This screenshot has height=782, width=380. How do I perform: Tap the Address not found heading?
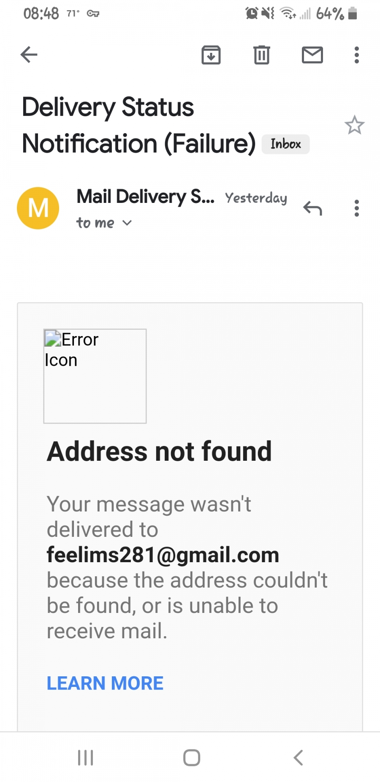(159, 451)
